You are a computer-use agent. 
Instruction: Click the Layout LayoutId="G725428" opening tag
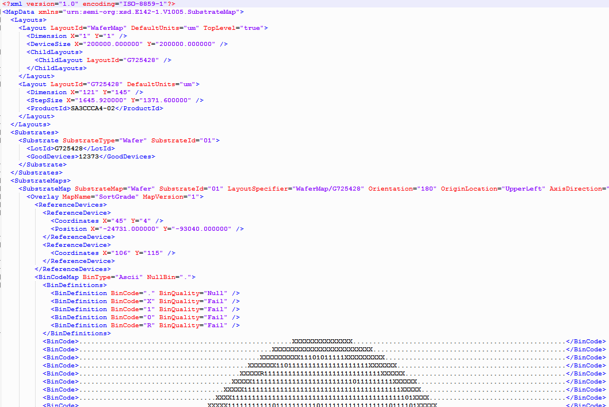[109, 84]
